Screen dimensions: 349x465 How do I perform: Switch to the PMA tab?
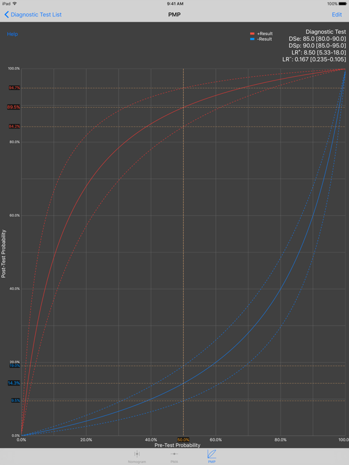tap(174, 457)
